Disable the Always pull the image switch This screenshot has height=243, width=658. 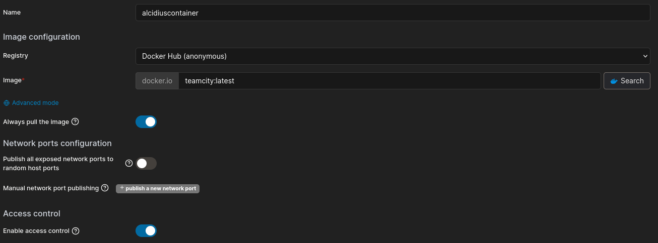pos(146,122)
